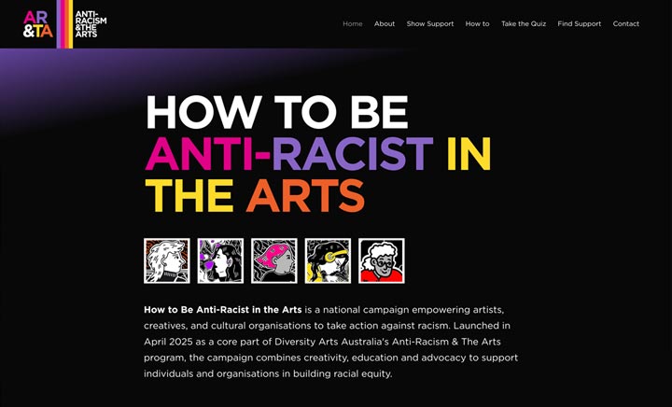Click the multicolor stripe beside the logo

[x=64, y=23]
